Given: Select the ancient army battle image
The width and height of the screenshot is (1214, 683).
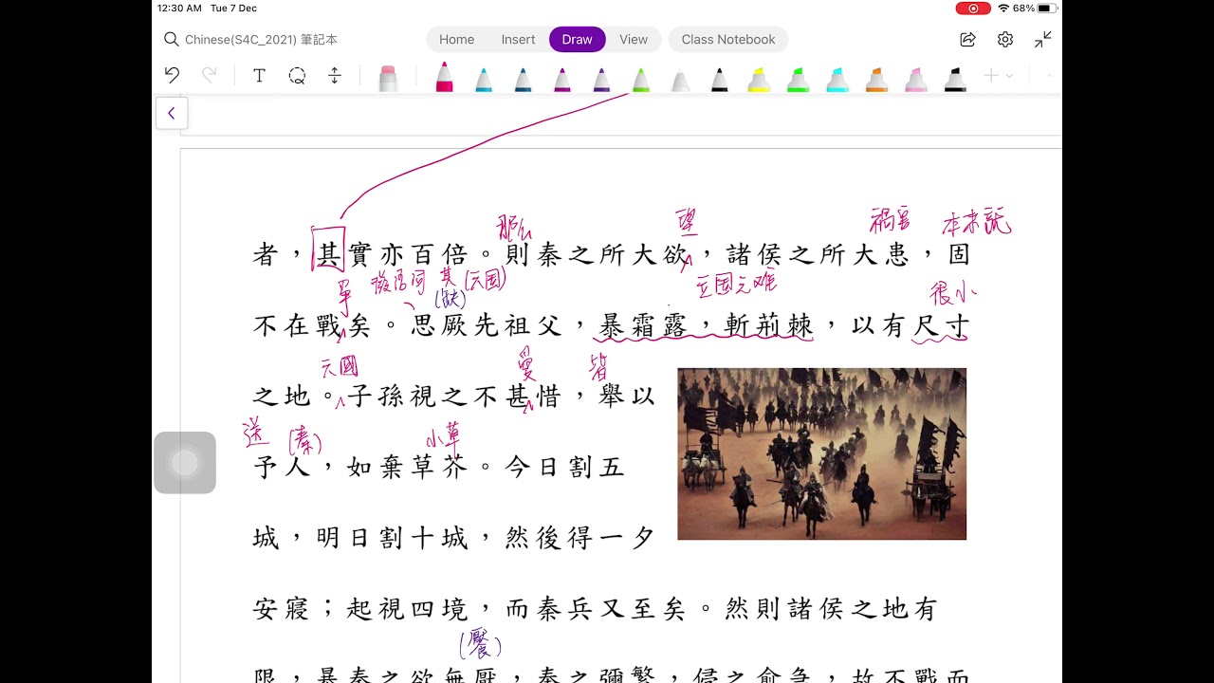Looking at the screenshot, I should tap(822, 454).
